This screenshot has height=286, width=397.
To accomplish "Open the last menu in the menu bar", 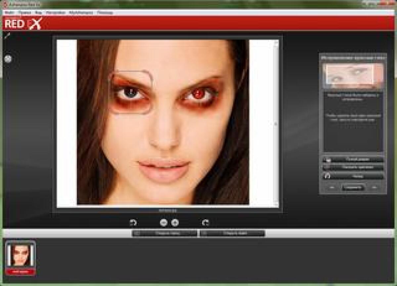I will (x=105, y=13).
